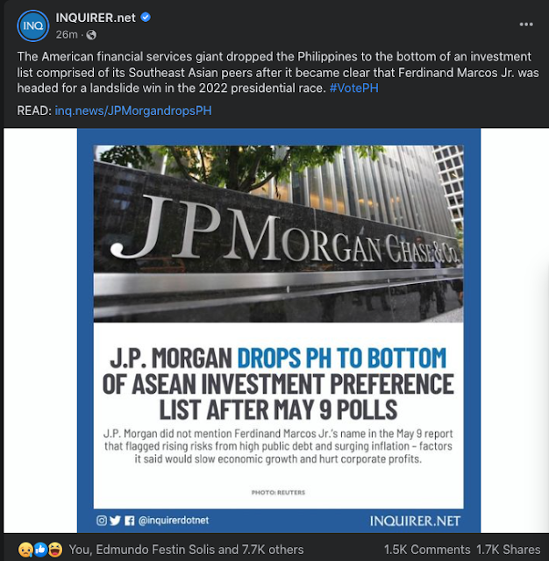Open the INQ profile picture
This screenshot has width=549, height=561.
[x=33, y=25]
